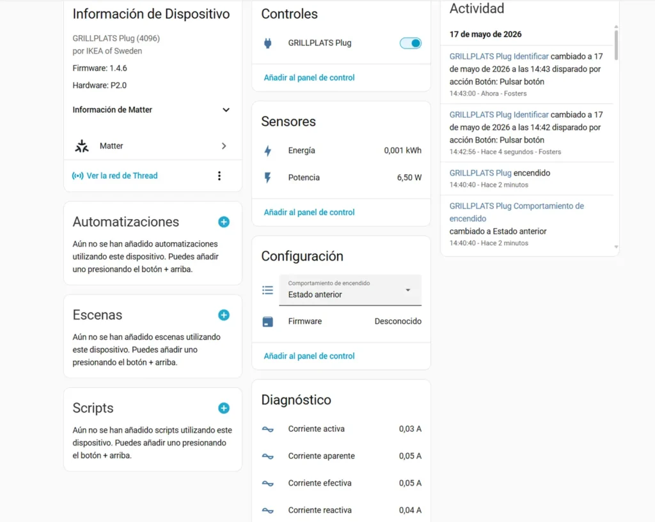Click Añadir al panel de control under Configuración
Screen dimensions: 655x522
pos(309,356)
